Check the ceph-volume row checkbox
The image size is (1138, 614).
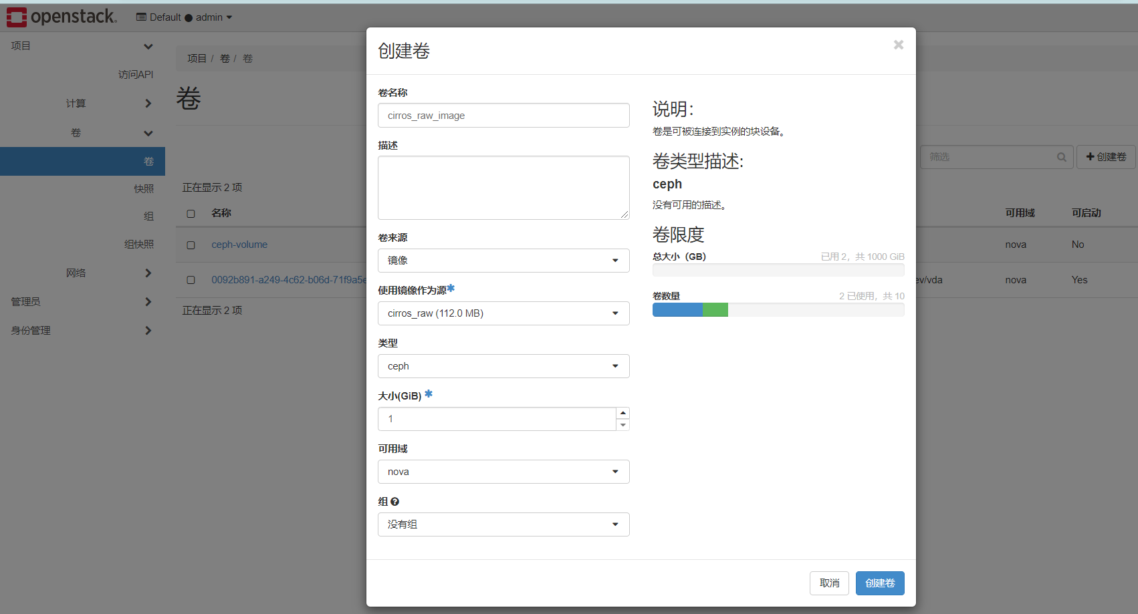191,245
